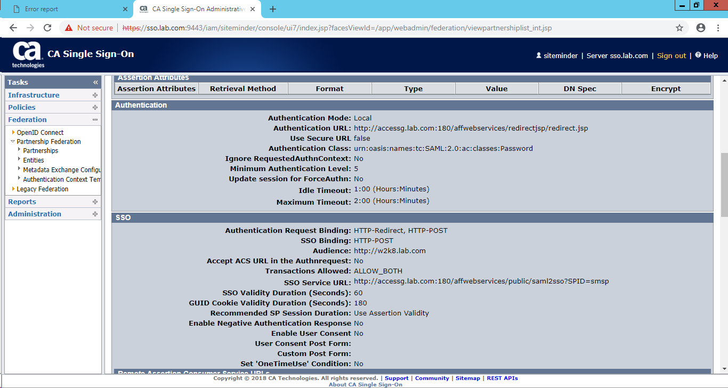Click the Authentication URL value

pyautogui.click(x=471, y=128)
